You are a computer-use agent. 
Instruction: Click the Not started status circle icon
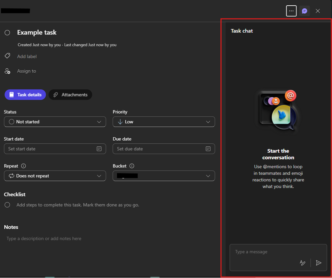click(11, 122)
